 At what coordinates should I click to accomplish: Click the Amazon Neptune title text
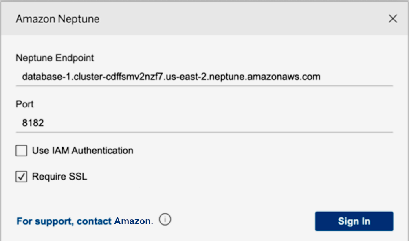click(x=57, y=19)
